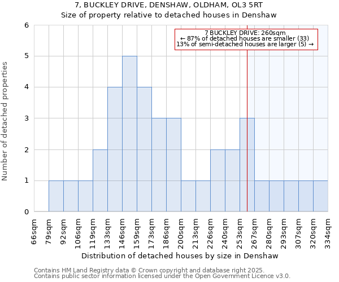Viewport: 339px width, 282px height.
Task: Click the '146sqm' x-axis tick label
Action: coord(122,233)
